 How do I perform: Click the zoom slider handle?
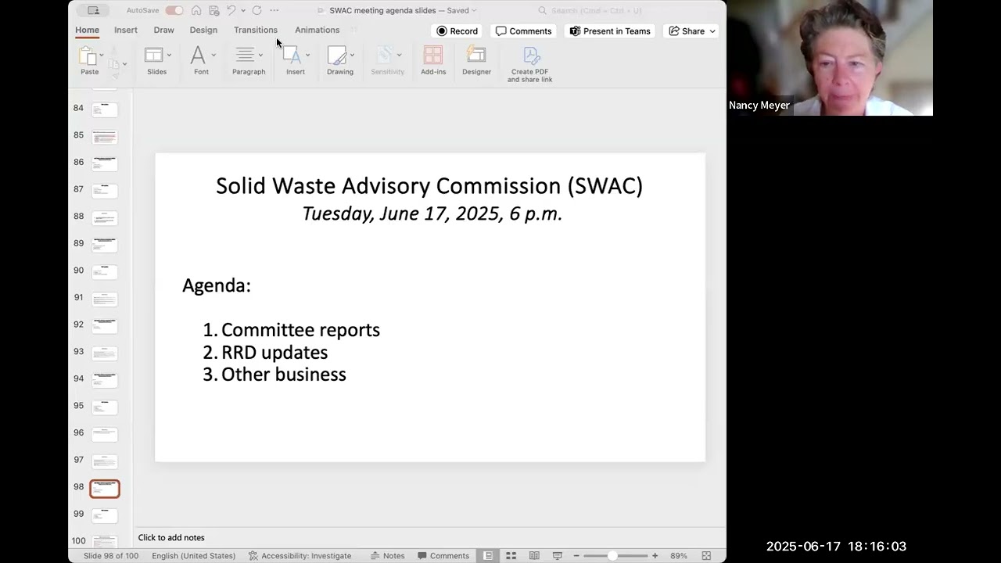[x=612, y=556]
